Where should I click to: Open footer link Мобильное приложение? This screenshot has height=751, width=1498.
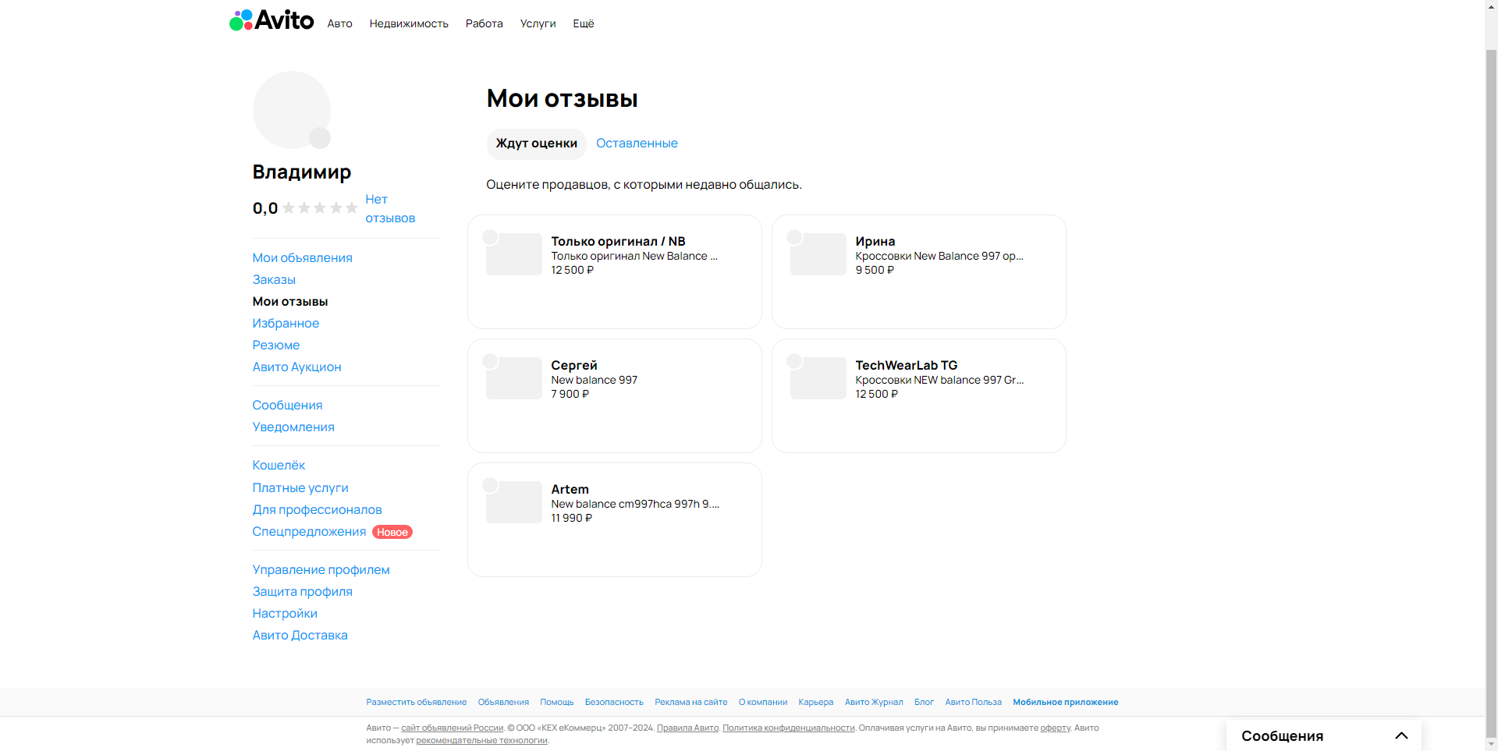point(1066,702)
